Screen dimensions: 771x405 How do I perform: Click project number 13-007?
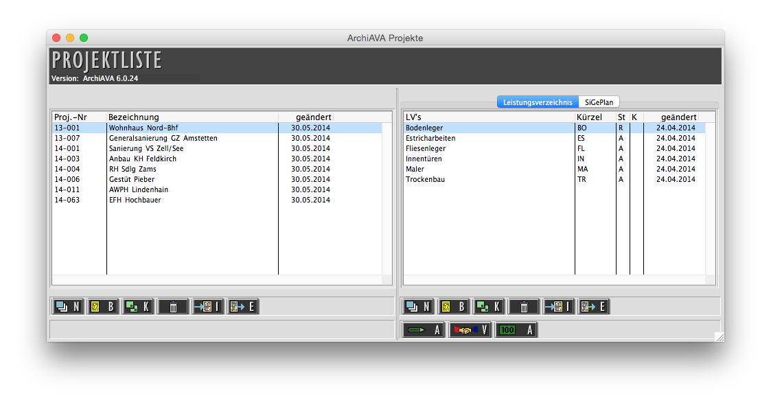click(x=67, y=138)
